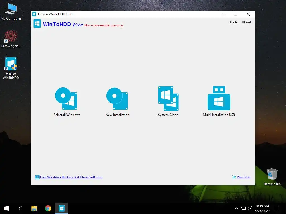This screenshot has height=214, width=286.
Task: Open taskbar search
Action: pos(20,208)
